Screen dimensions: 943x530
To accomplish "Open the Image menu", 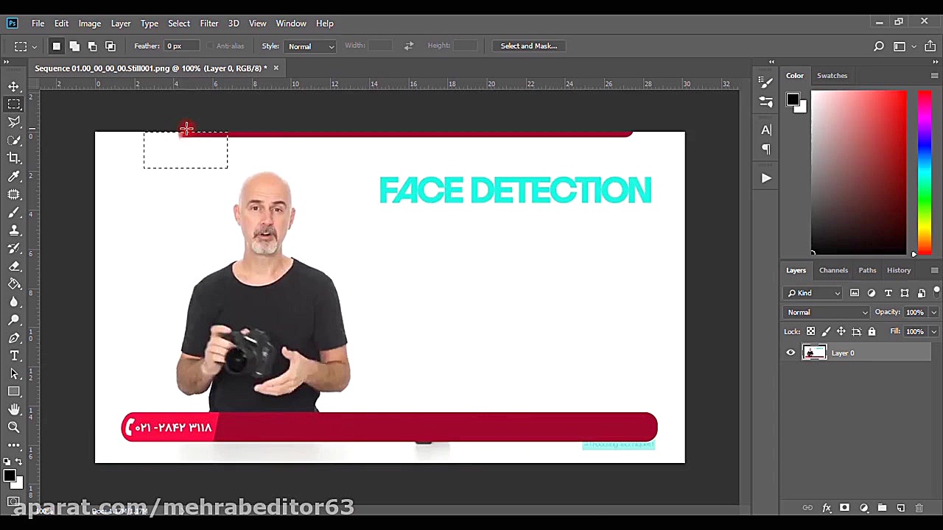I will [90, 23].
